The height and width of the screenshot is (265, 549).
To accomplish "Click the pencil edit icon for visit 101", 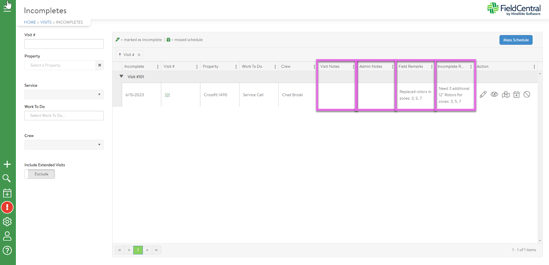I will (x=483, y=94).
